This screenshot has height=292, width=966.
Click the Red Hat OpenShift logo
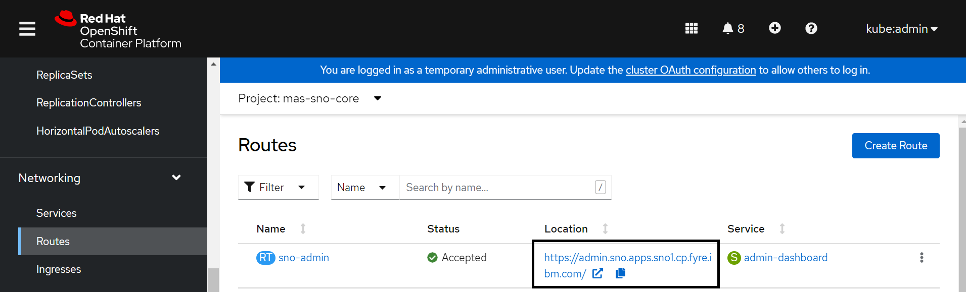click(x=118, y=30)
